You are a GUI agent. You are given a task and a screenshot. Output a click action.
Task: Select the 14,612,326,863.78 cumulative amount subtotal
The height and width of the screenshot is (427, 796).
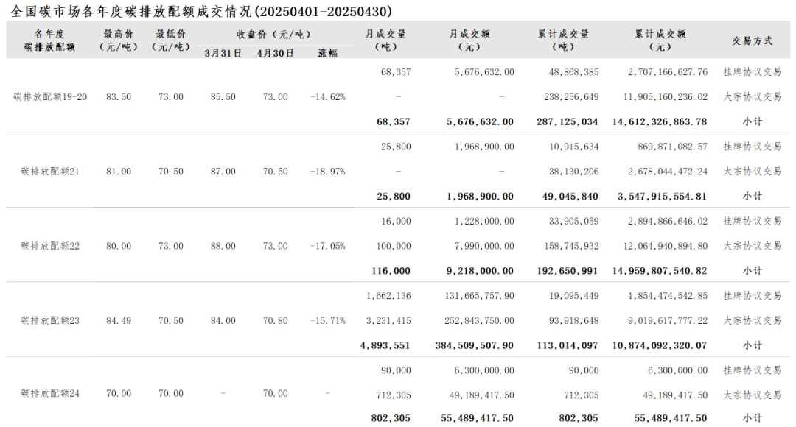pos(660,121)
